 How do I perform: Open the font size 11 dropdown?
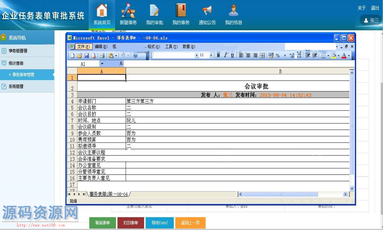tap(211, 56)
